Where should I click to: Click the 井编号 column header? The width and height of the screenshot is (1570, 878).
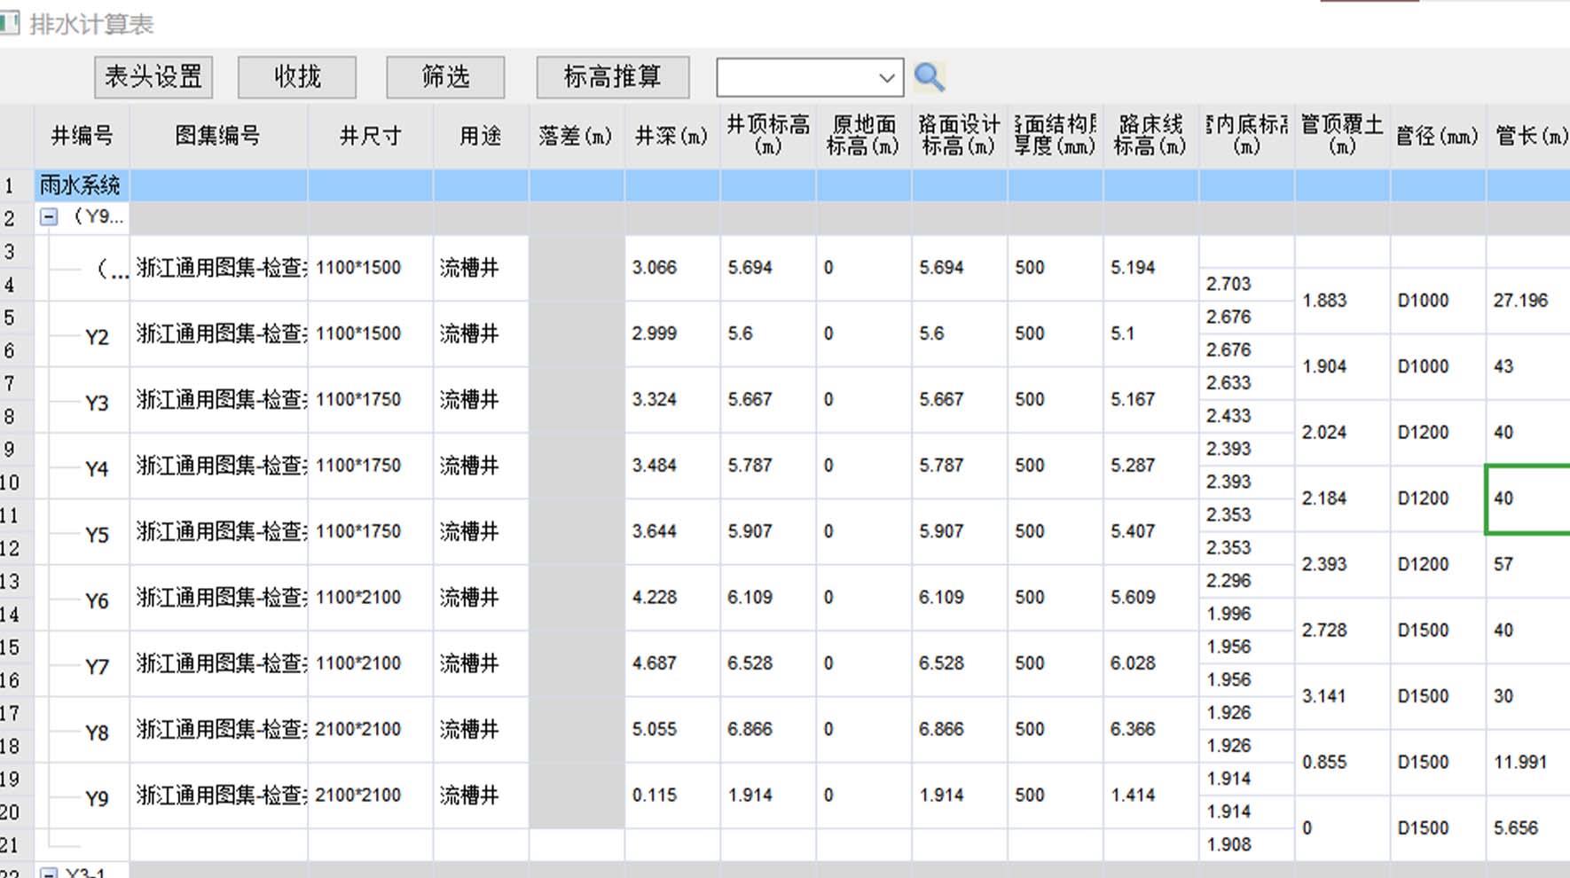82,136
